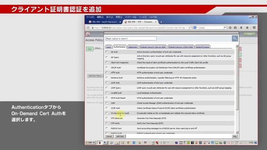Open the Endpoint Security (Client-Side) tab
The image size is (267, 150).
click(181, 47)
